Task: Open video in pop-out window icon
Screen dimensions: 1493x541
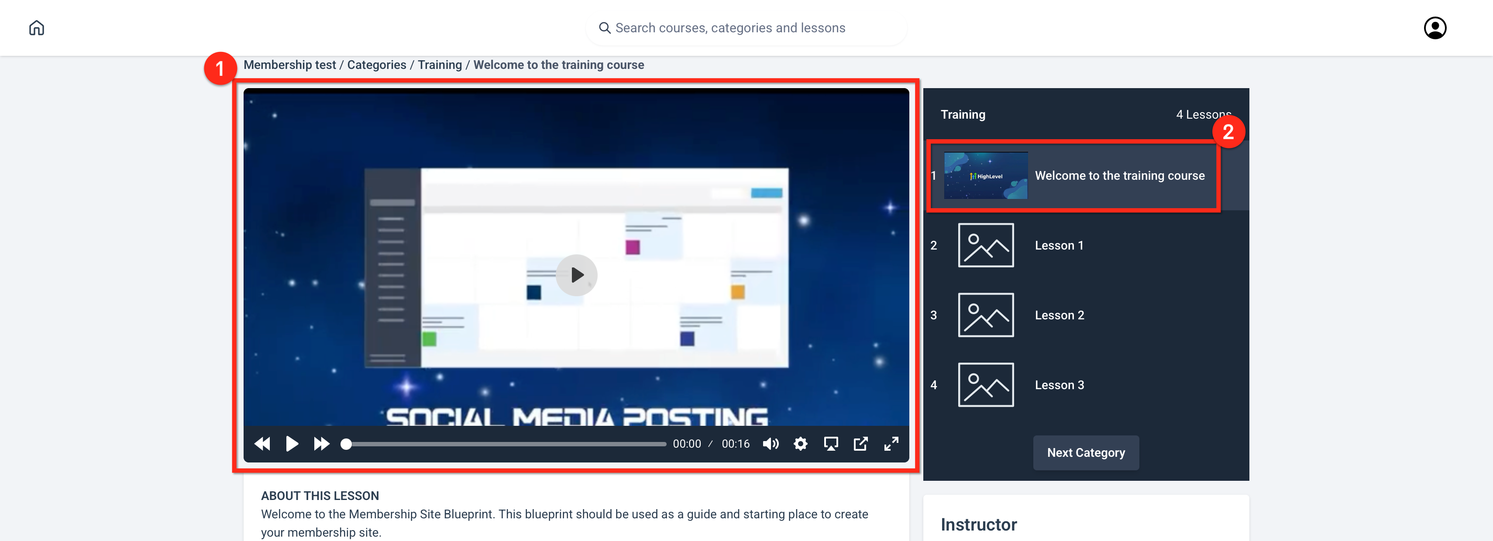Action: tap(861, 444)
